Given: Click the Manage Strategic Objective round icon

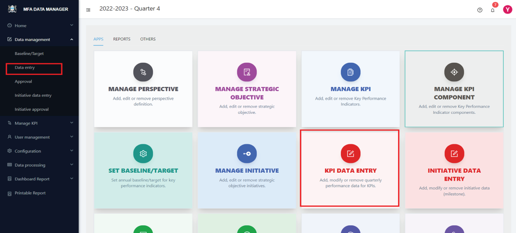Looking at the screenshot, I should [247, 72].
